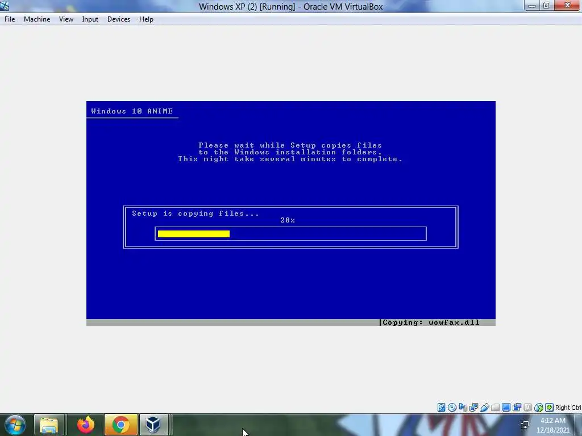Click the 'Copying: wowfax.dll' status text
The image size is (582, 436).
[x=431, y=322]
